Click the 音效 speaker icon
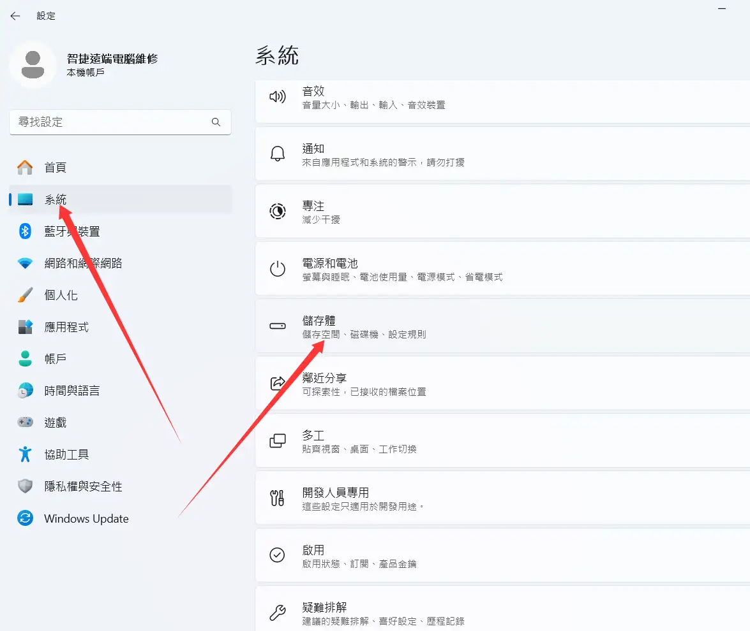750x631 pixels. (x=278, y=97)
